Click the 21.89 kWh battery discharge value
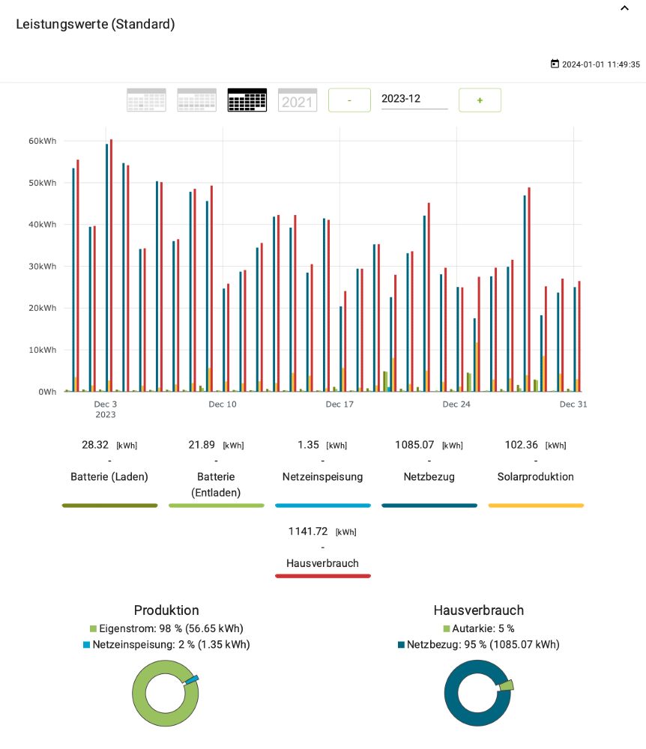 pyautogui.click(x=202, y=445)
